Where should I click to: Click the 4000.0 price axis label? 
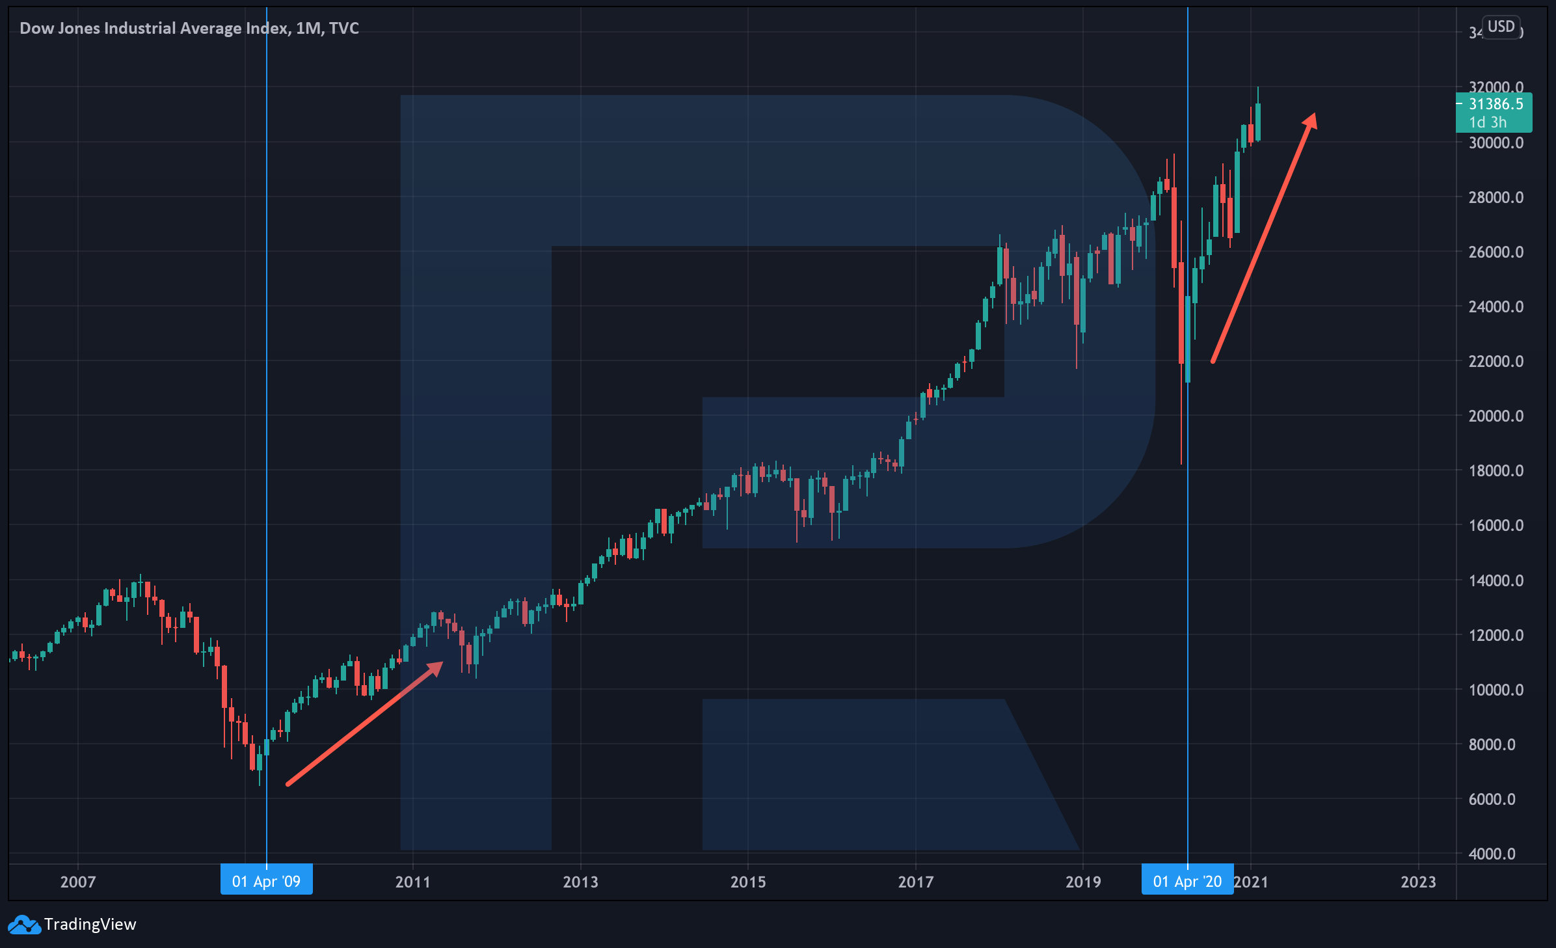pyautogui.click(x=1492, y=854)
